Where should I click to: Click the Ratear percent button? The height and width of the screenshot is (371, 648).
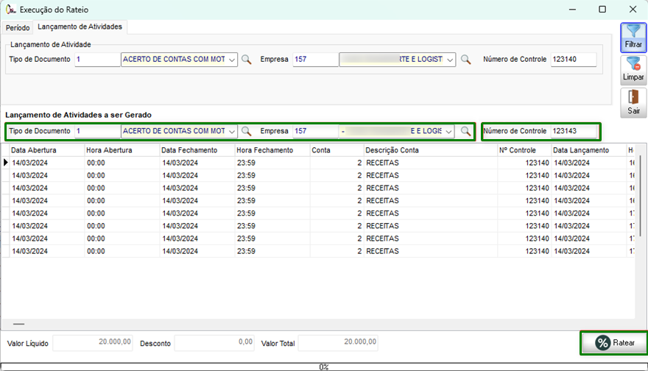614,342
